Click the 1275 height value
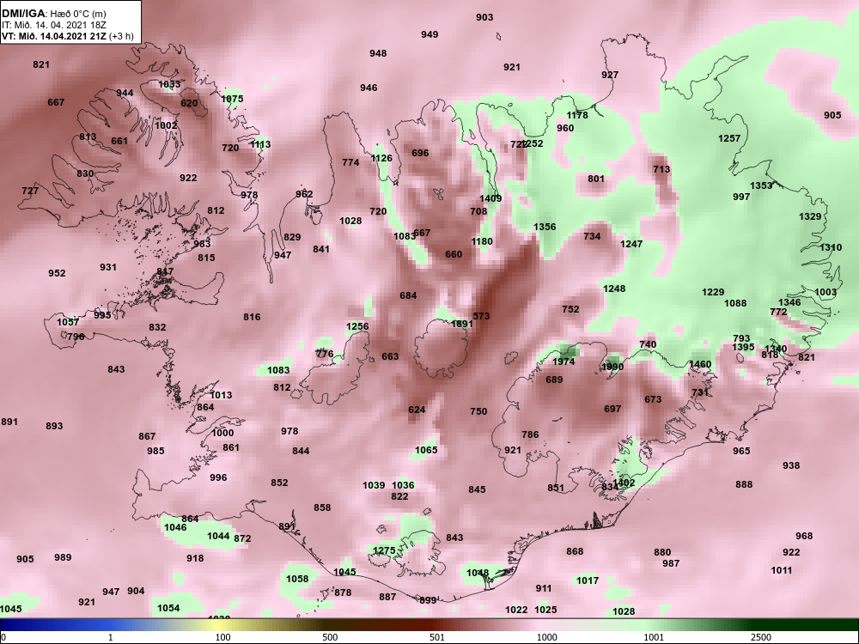Screen dimensions: 859x644 (x=384, y=551)
